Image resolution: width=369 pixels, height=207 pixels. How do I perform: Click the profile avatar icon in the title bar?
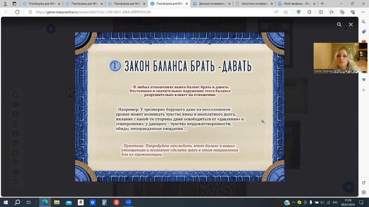(x=5, y=4)
